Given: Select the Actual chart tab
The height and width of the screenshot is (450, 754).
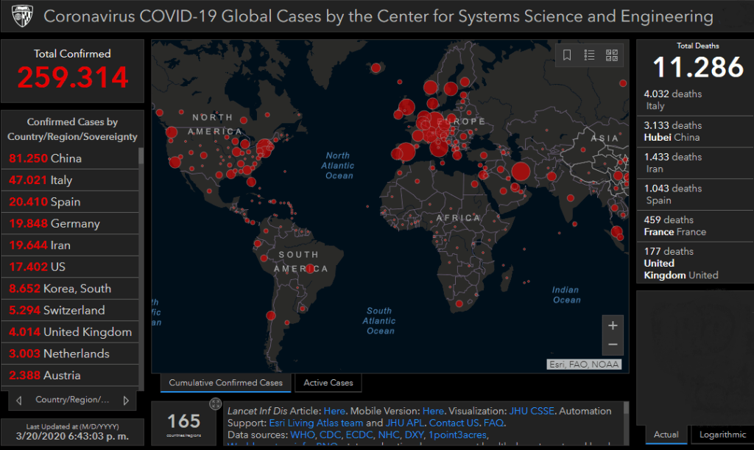Looking at the screenshot, I should (666, 435).
